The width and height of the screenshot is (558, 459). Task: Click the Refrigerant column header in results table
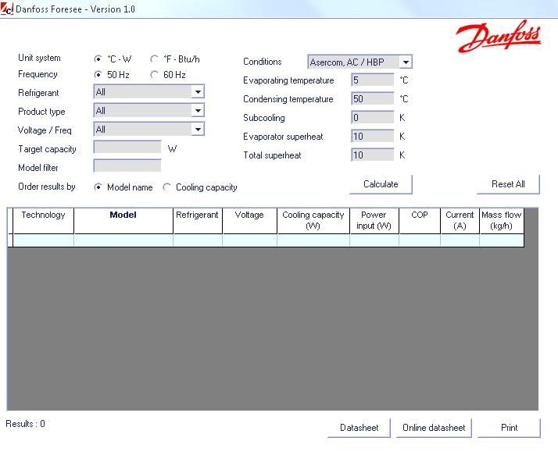tap(198, 221)
